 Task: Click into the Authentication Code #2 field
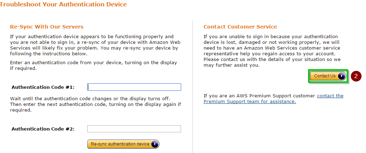(134, 129)
